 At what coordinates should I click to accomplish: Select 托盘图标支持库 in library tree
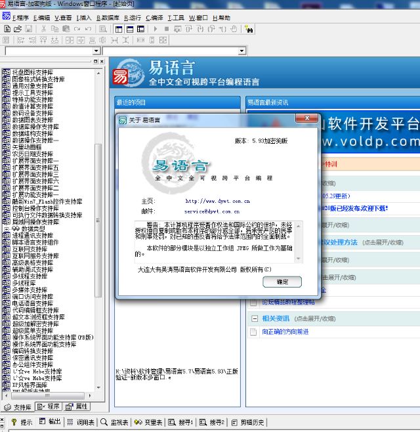click(x=33, y=72)
